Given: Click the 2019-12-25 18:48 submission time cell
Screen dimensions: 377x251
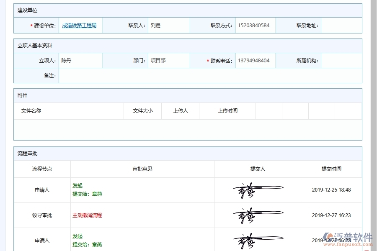Looking at the screenshot, I should 331,190.
